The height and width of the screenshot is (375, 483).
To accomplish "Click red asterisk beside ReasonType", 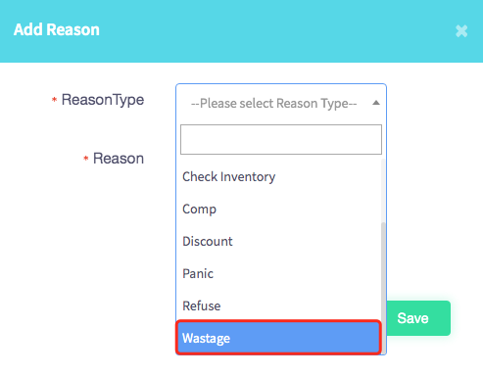I will [x=54, y=99].
